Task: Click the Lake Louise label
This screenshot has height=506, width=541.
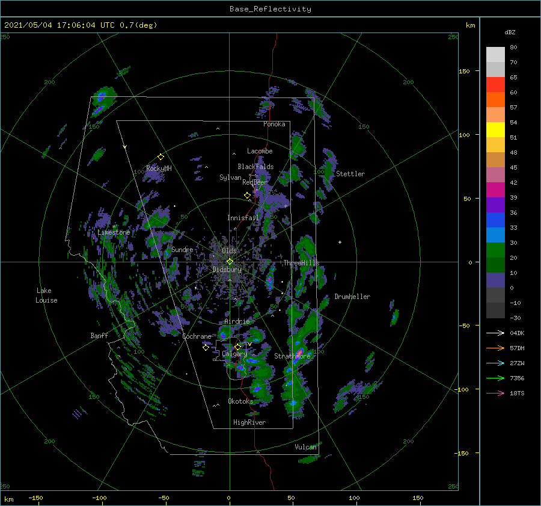Action: 46,295
